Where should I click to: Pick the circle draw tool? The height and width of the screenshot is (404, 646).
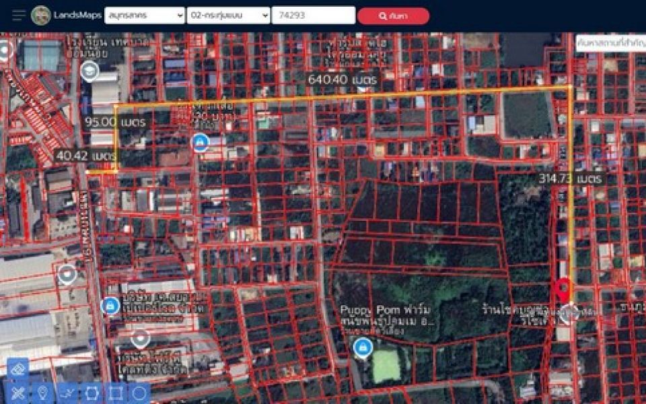tap(139, 393)
